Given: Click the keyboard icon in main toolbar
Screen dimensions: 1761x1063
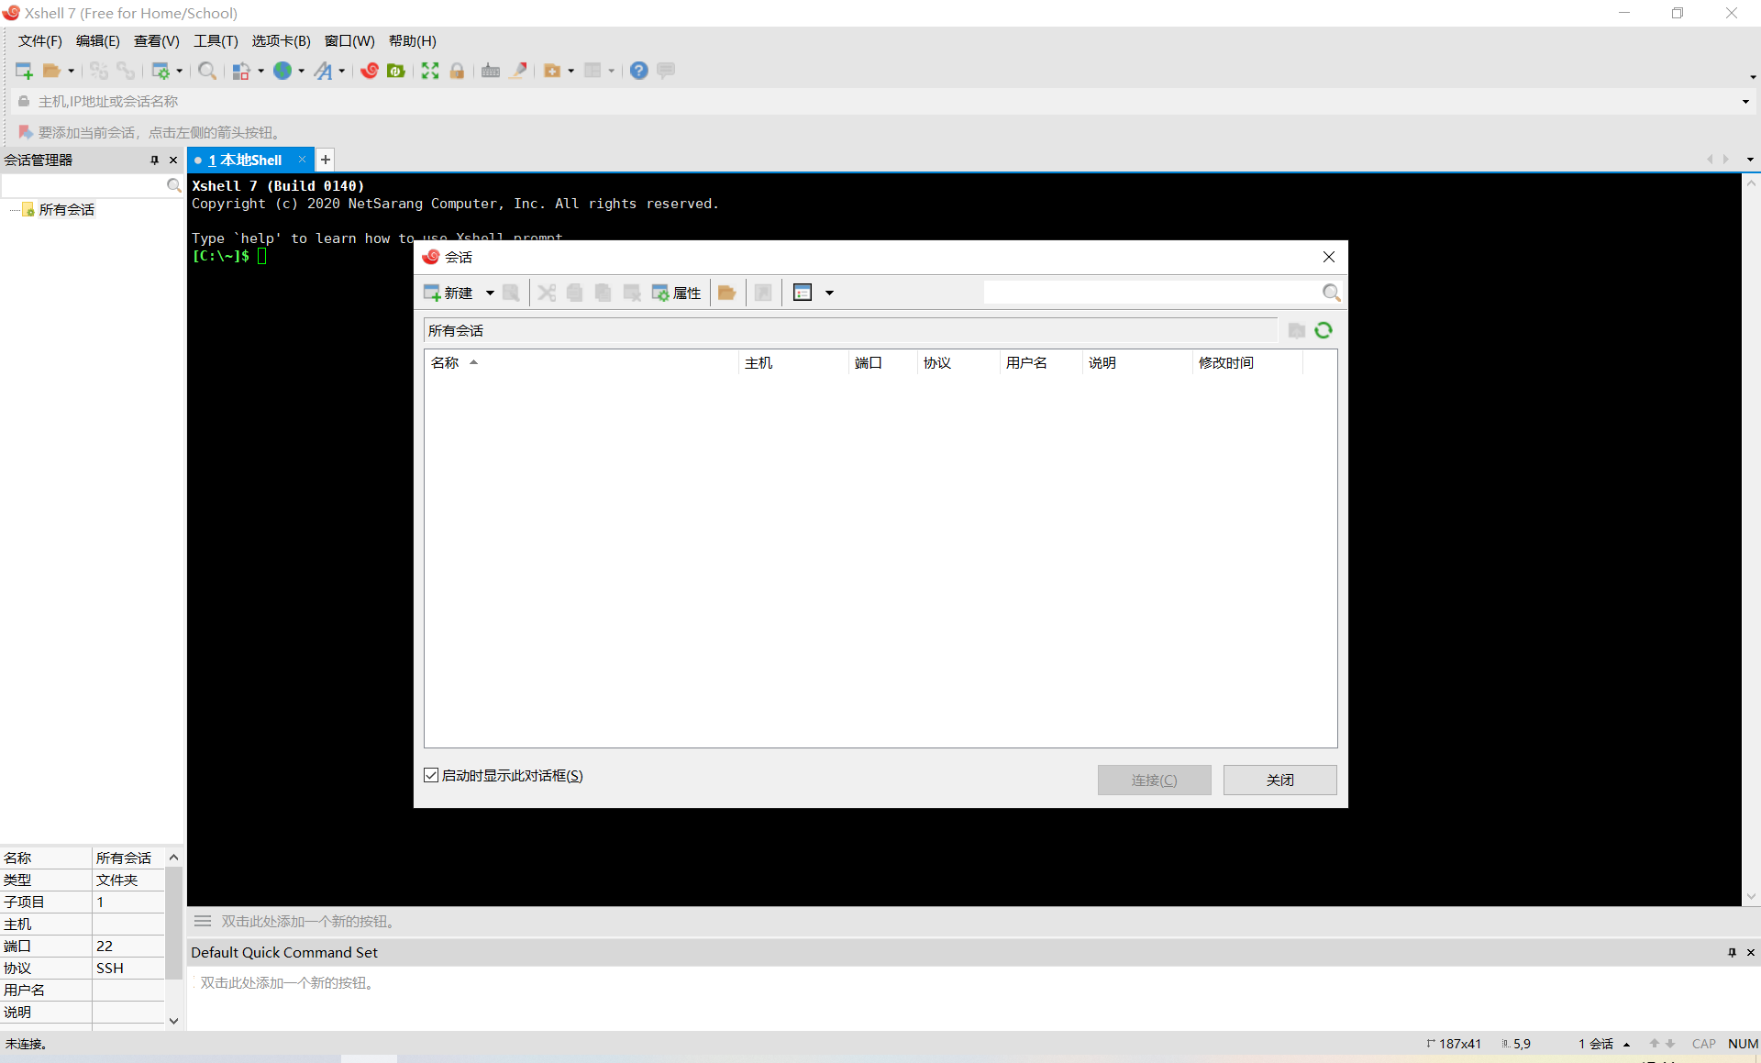Looking at the screenshot, I should [491, 71].
